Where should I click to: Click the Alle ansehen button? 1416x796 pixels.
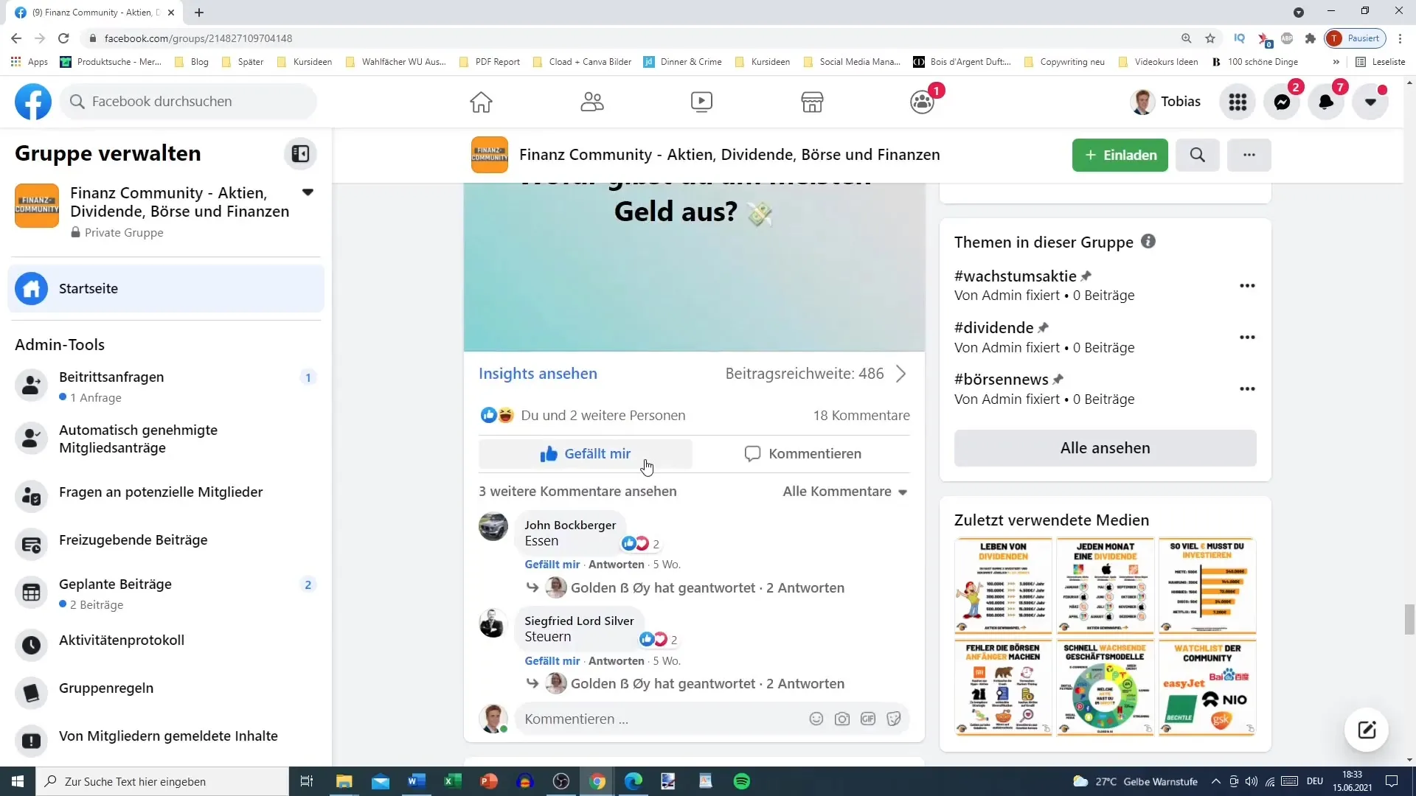pyautogui.click(x=1105, y=448)
